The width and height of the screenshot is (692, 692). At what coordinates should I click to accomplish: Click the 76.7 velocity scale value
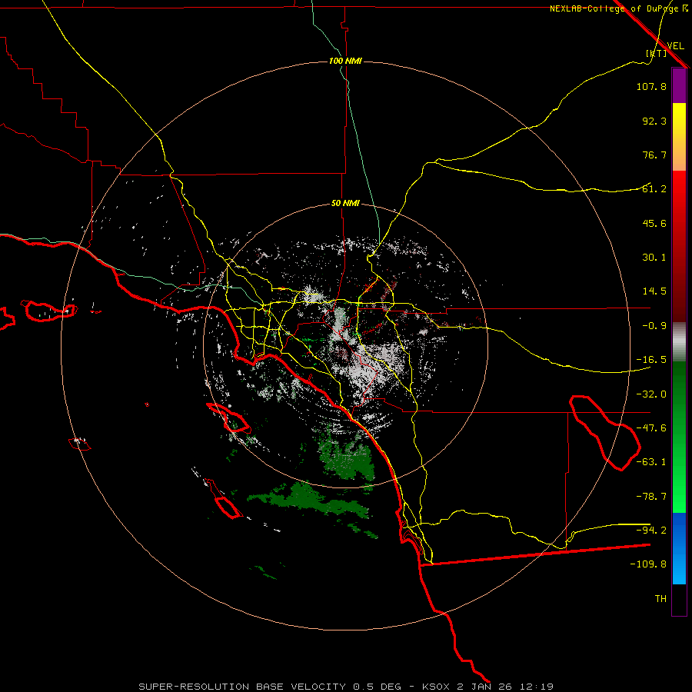point(654,155)
